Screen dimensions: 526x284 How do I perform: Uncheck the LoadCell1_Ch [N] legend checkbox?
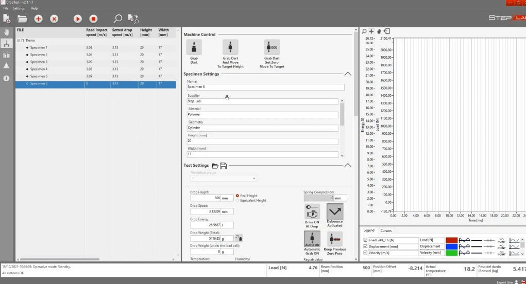(x=365, y=240)
